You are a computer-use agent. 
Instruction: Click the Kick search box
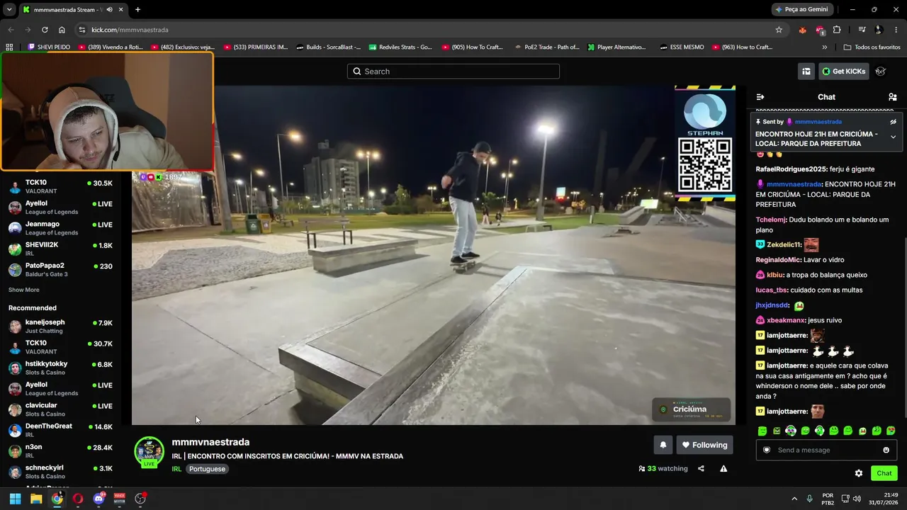tap(453, 72)
